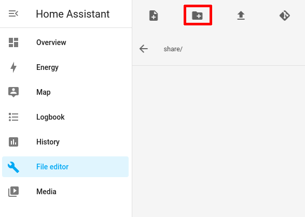Open the Overview dashboard icon

(13, 42)
